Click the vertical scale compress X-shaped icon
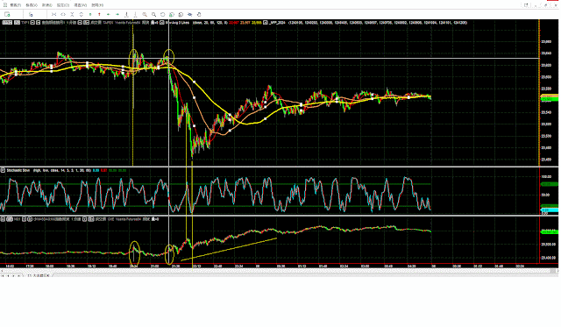This screenshot has height=327, width=561. pos(72,14)
